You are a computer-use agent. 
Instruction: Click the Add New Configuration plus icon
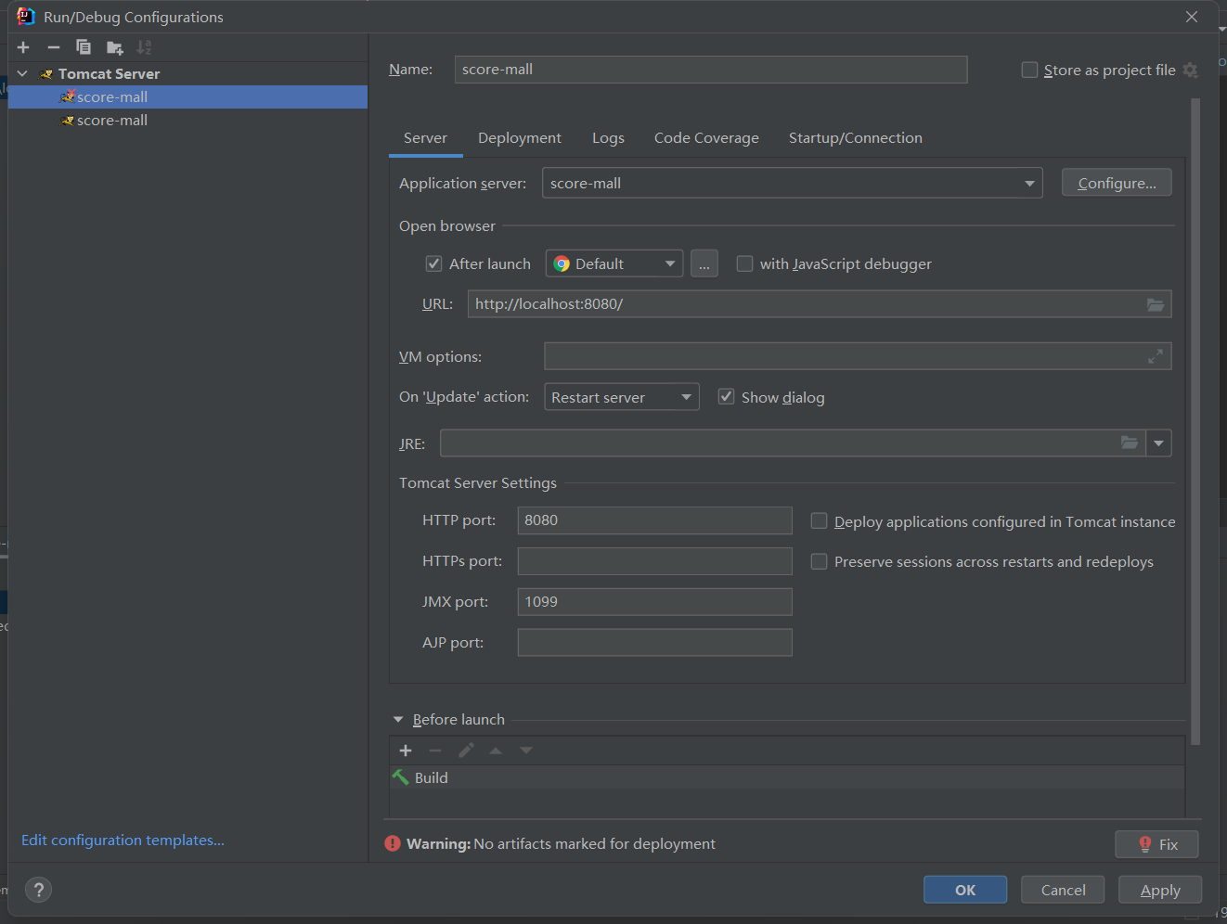tap(23, 47)
